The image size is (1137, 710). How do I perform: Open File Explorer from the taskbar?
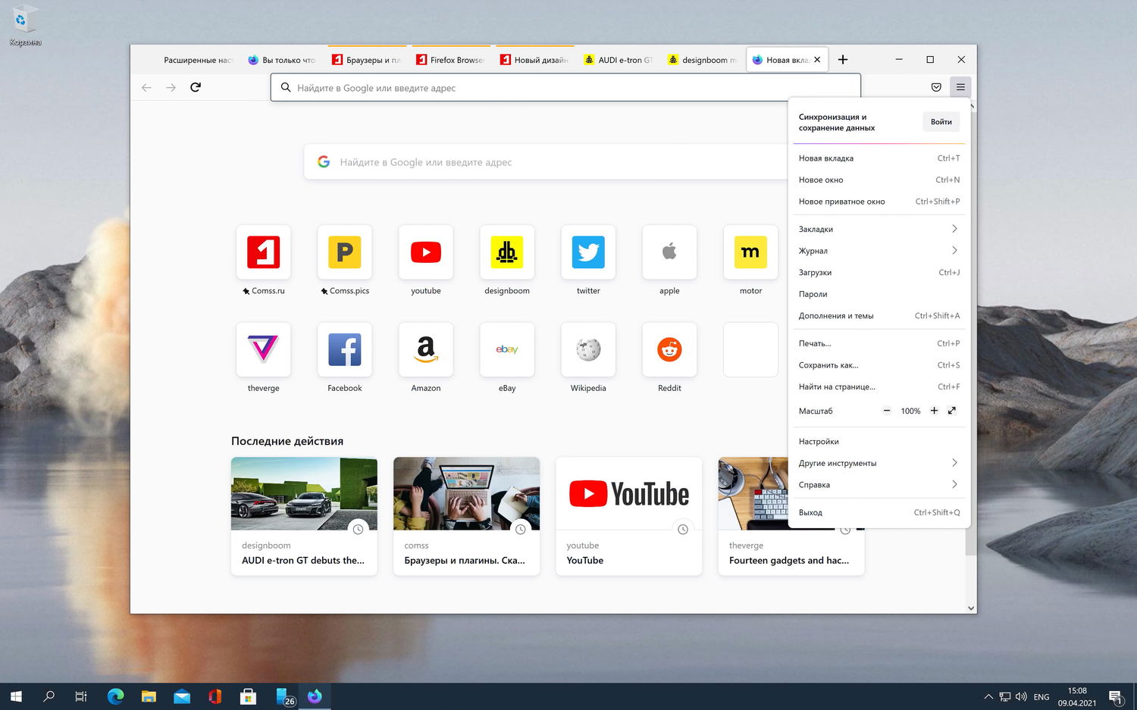(x=149, y=696)
